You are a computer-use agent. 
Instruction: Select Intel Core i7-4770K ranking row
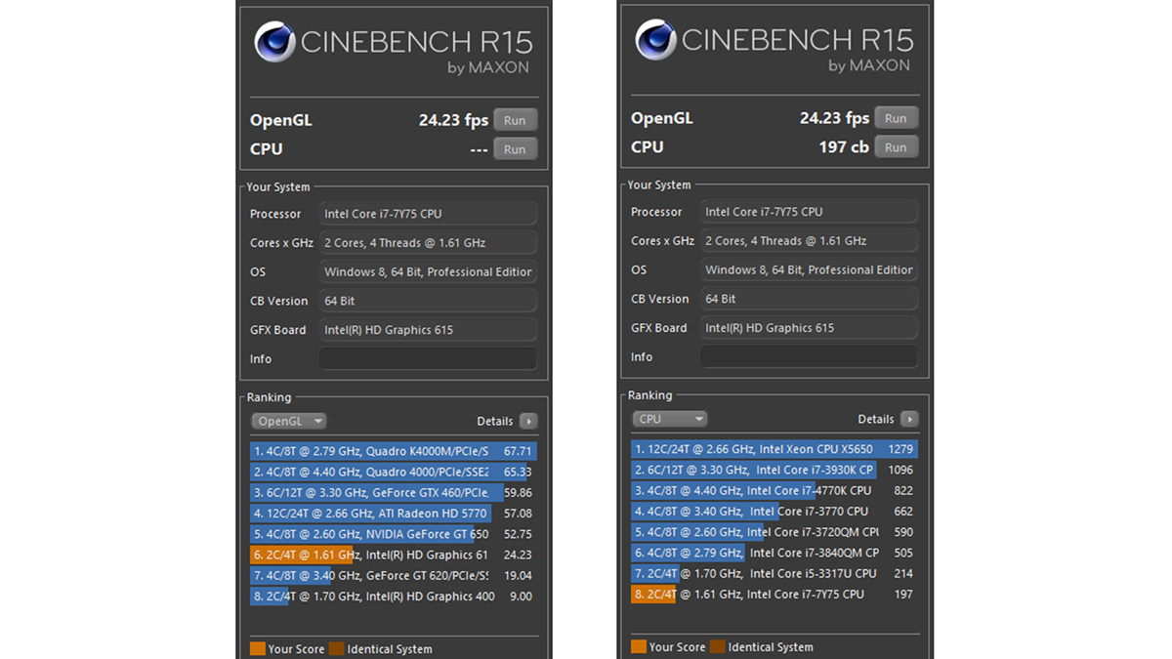tap(774, 490)
